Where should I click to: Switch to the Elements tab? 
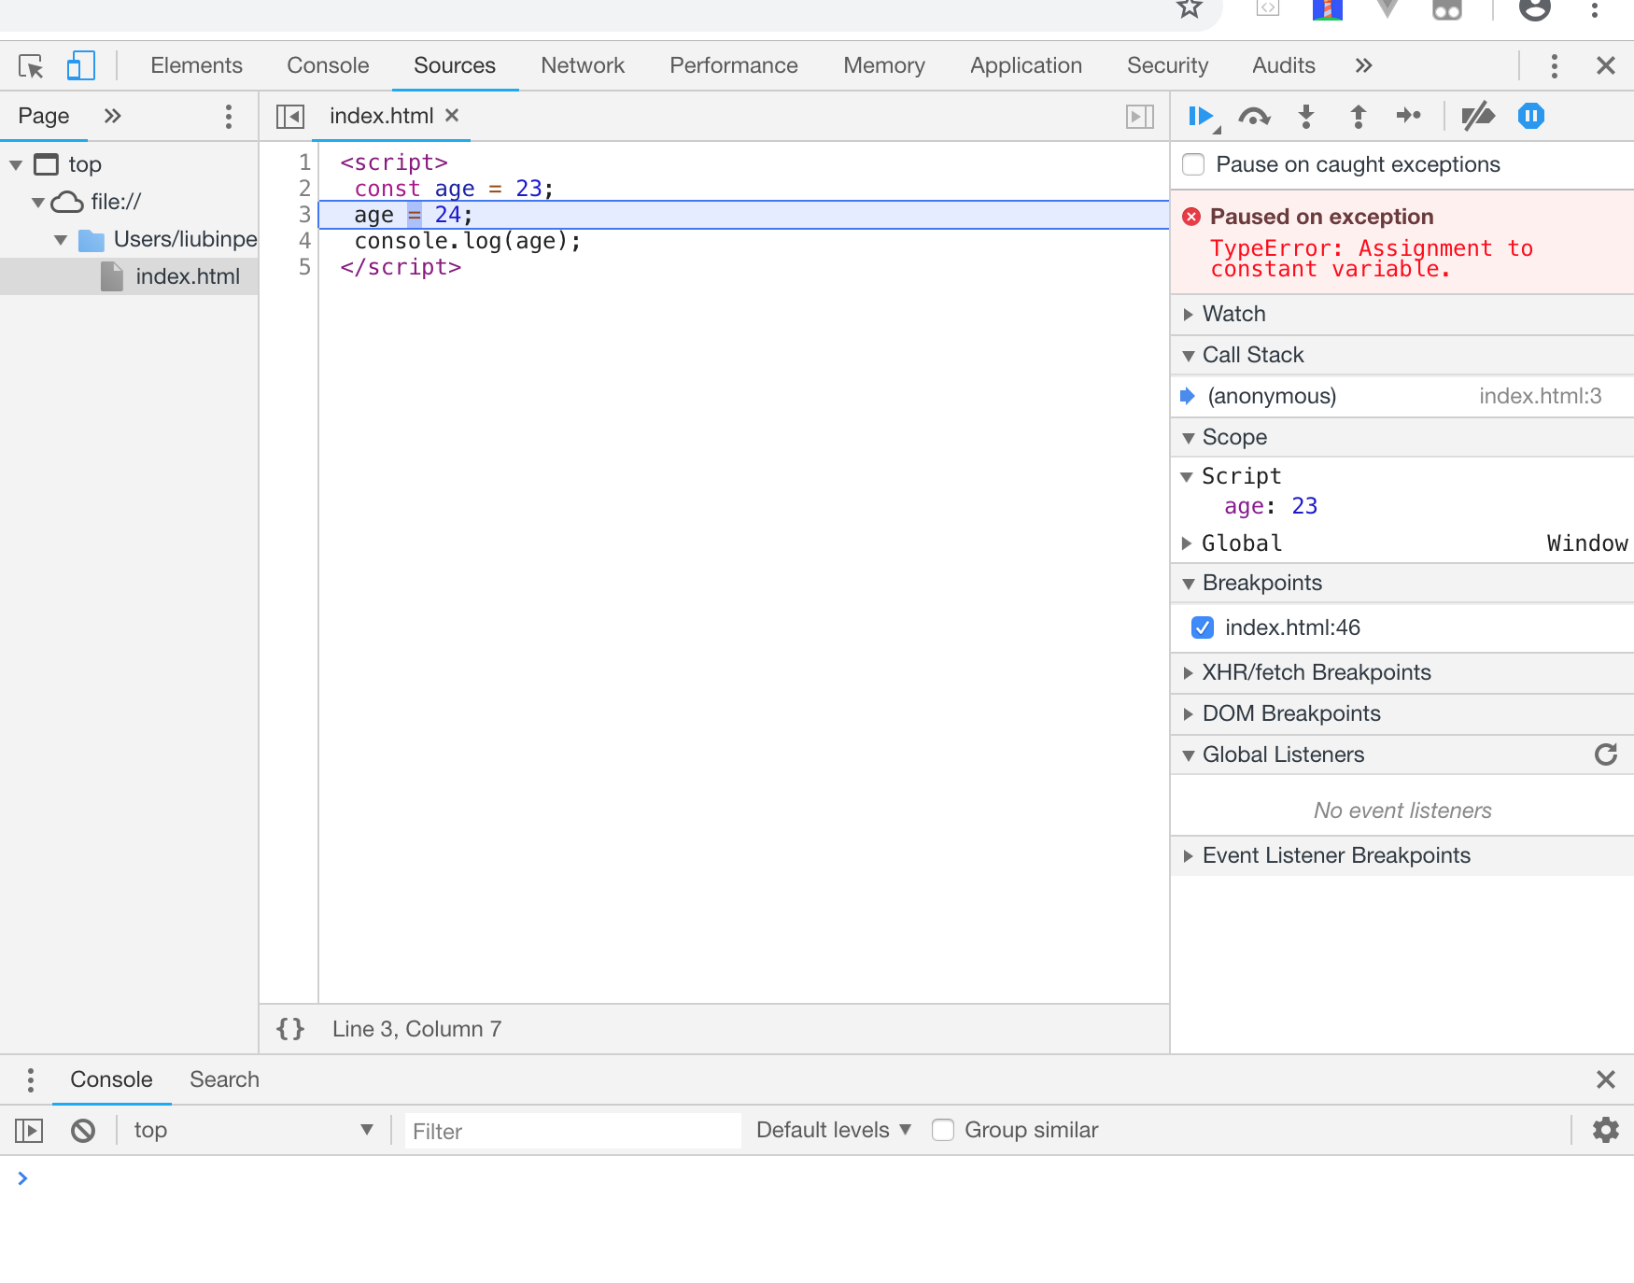[x=196, y=65]
